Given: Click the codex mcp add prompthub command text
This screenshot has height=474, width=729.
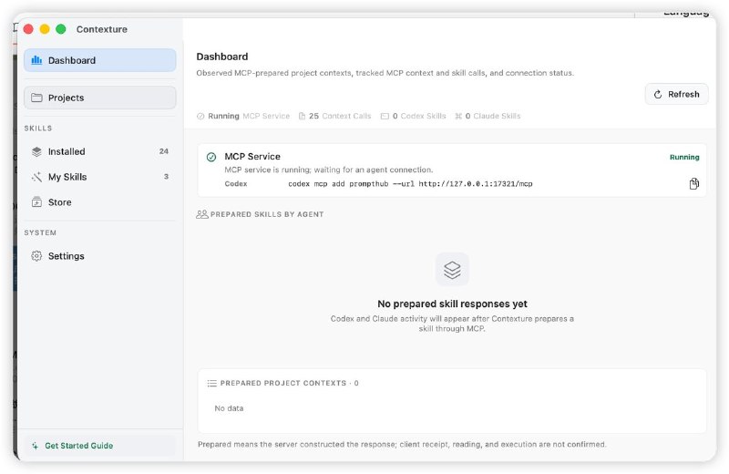Looking at the screenshot, I should [x=410, y=184].
